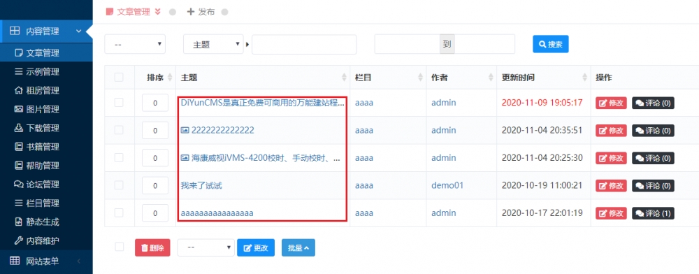Open author admin in the 2222222222222 row

click(x=444, y=130)
